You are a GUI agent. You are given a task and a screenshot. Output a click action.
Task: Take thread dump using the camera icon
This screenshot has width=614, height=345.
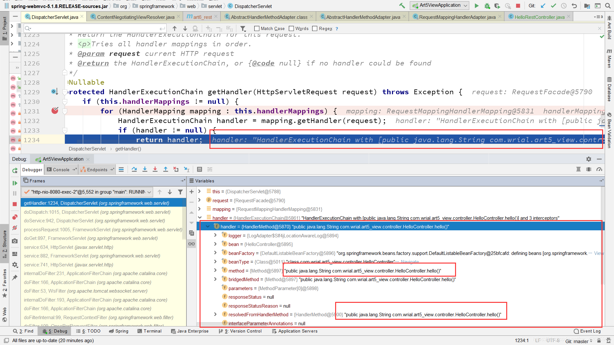tap(15, 241)
